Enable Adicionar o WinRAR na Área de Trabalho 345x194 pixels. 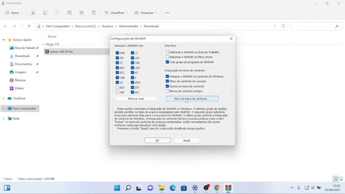pos(167,52)
